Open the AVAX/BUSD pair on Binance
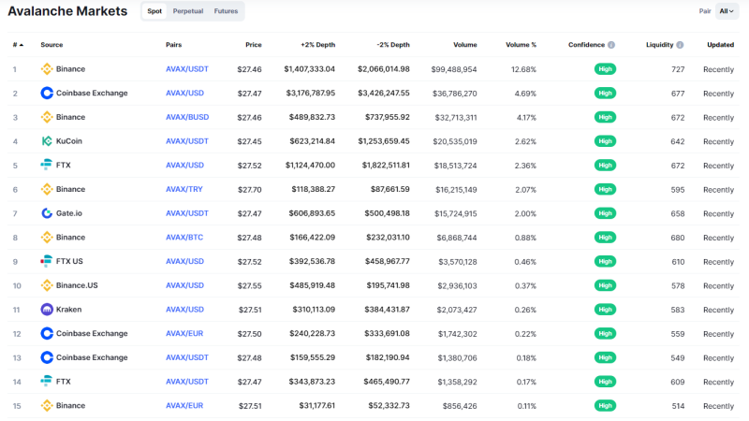749x421 pixels. [186, 117]
